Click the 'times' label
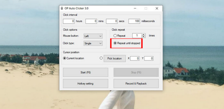Screen dimensions: 224x109 152,36
